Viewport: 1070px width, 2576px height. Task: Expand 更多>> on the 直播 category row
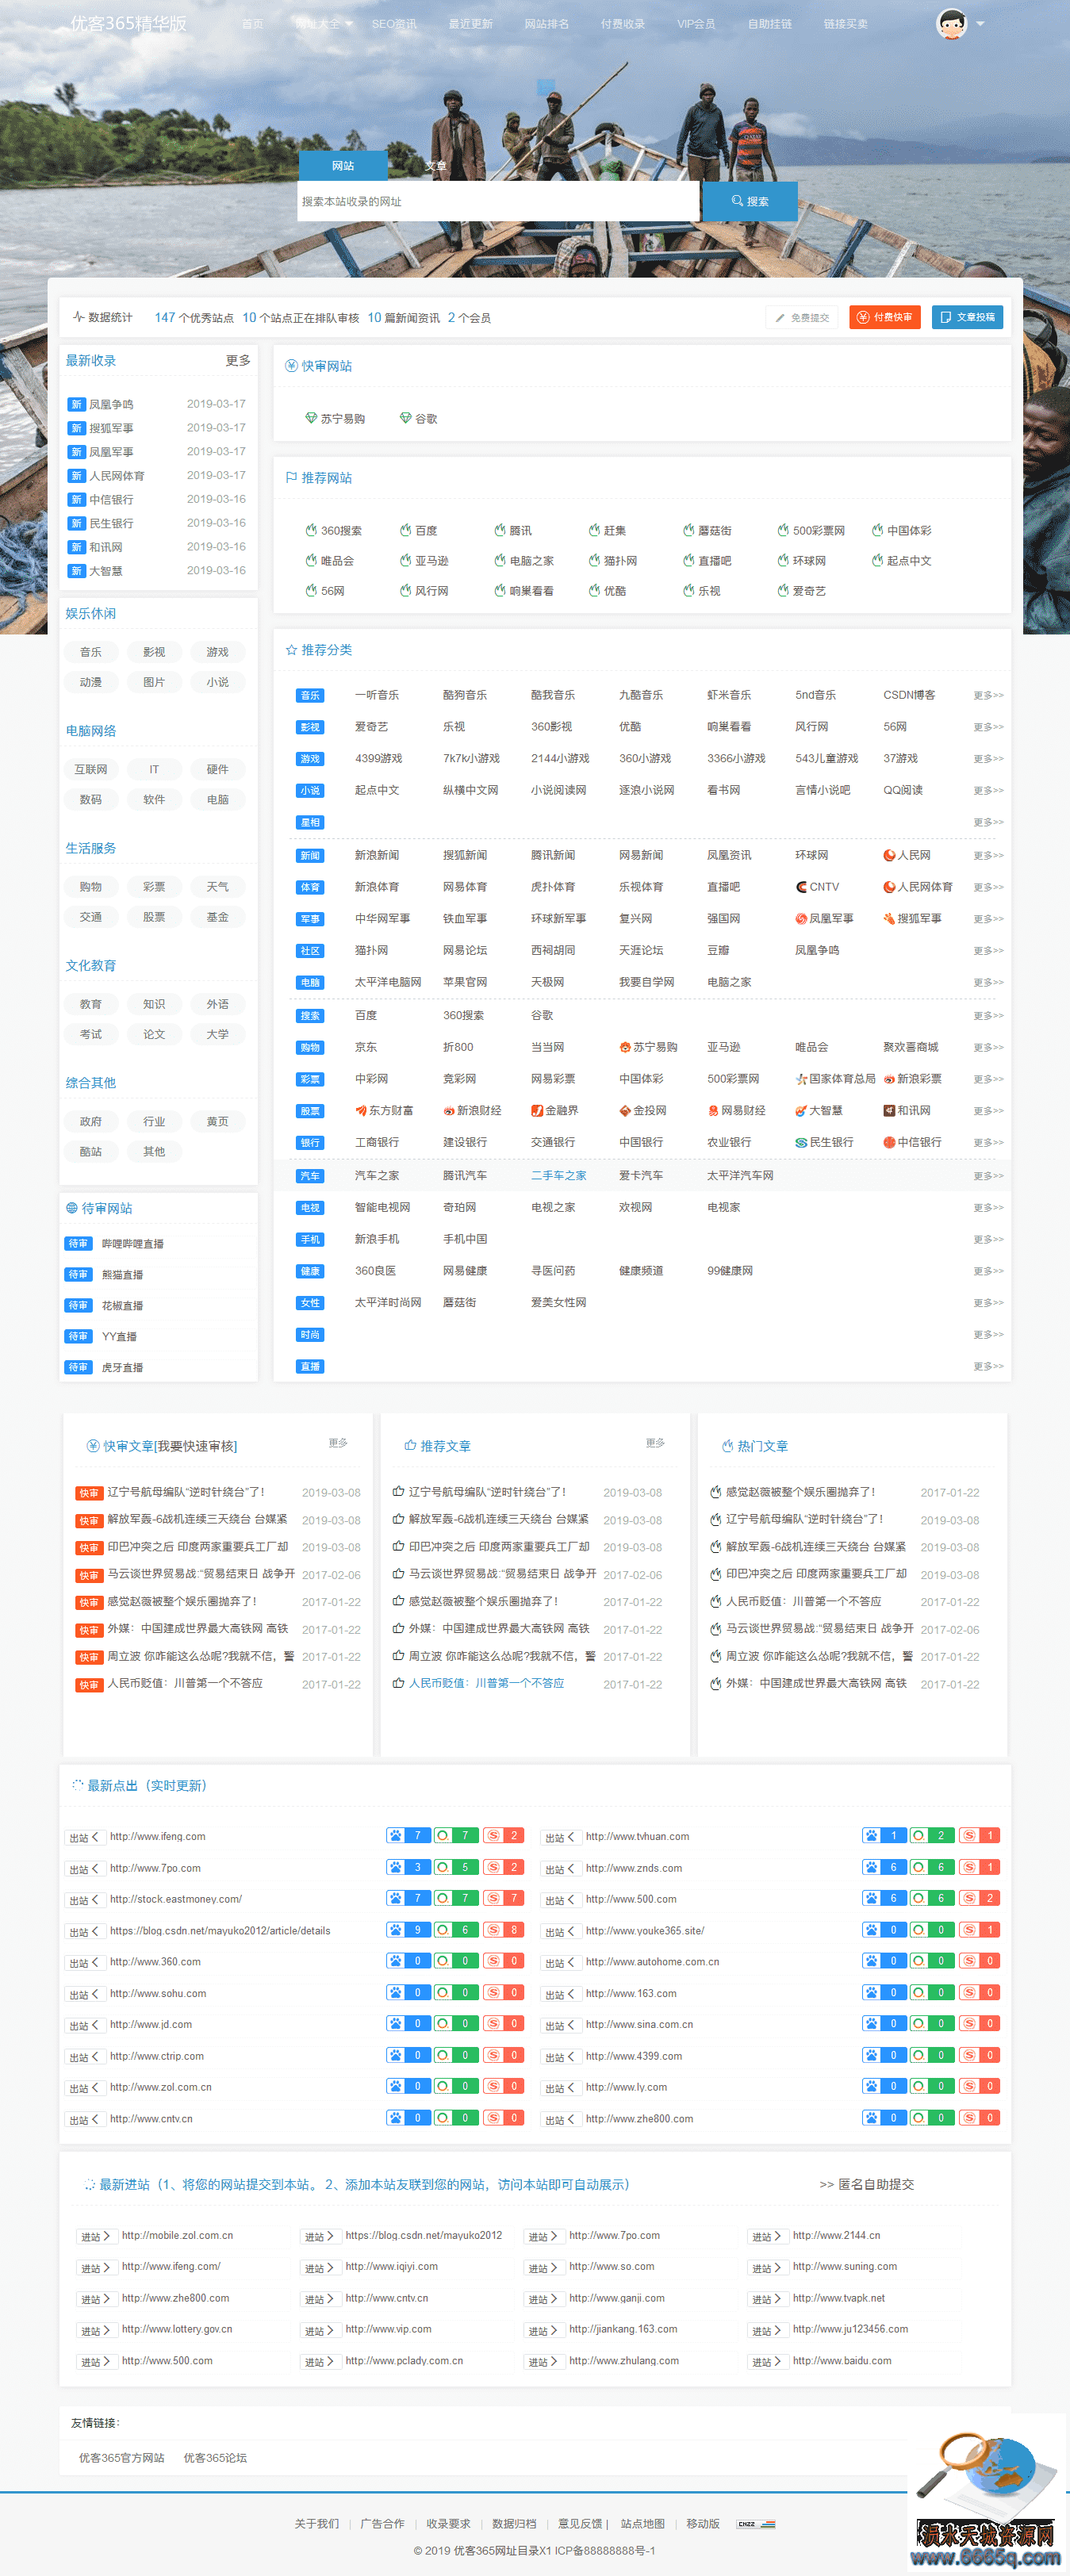(x=988, y=1366)
